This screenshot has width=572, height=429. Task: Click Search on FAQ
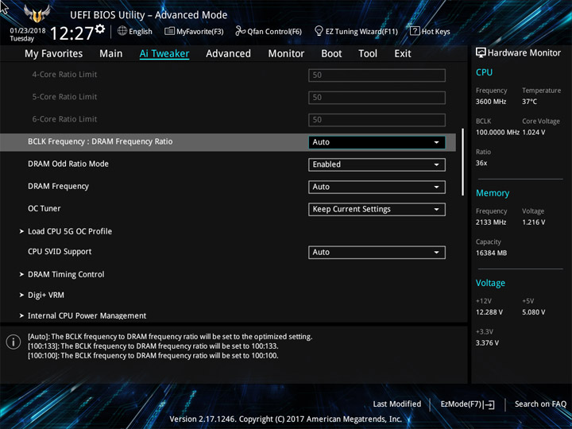coord(540,404)
